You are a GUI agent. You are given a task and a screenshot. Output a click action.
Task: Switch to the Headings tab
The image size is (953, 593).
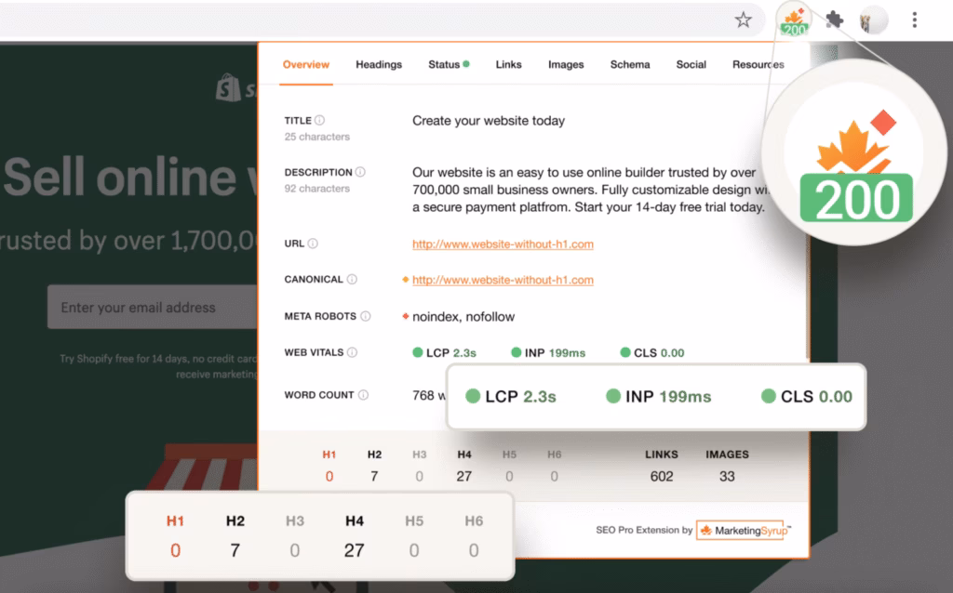click(379, 65)
